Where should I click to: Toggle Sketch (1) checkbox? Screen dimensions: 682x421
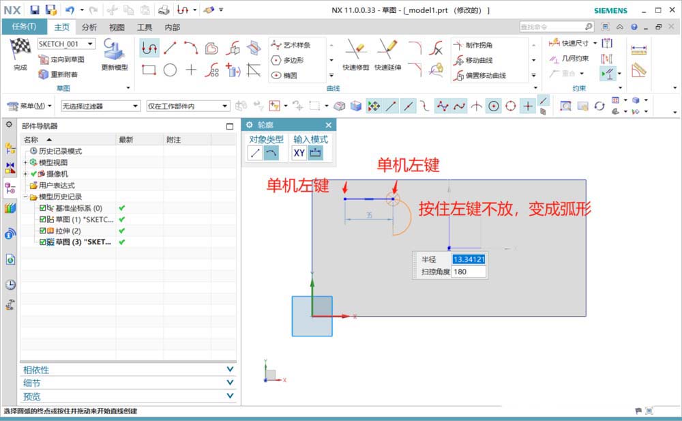click(x=42, y=220)
